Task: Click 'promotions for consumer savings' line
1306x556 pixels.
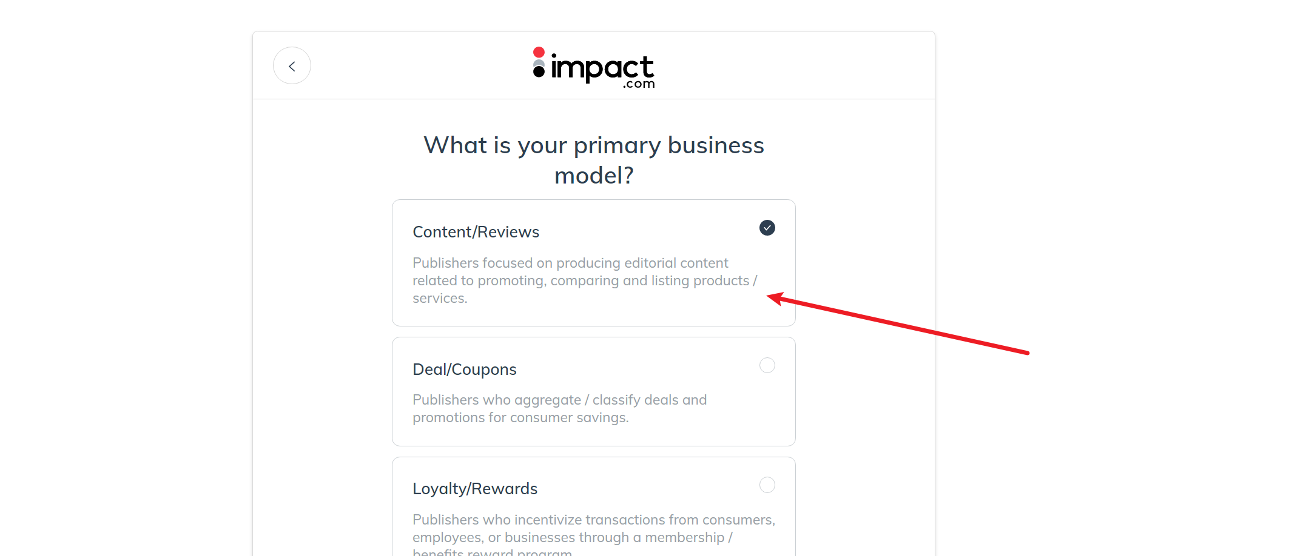Action: 520,417
